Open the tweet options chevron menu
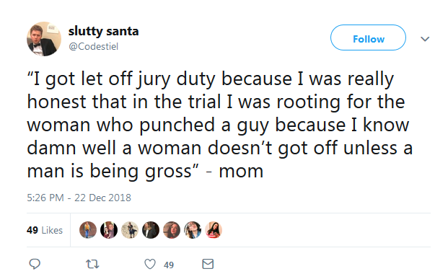The width and height of the screenshot is (435, 274). [x=425, y=39]
